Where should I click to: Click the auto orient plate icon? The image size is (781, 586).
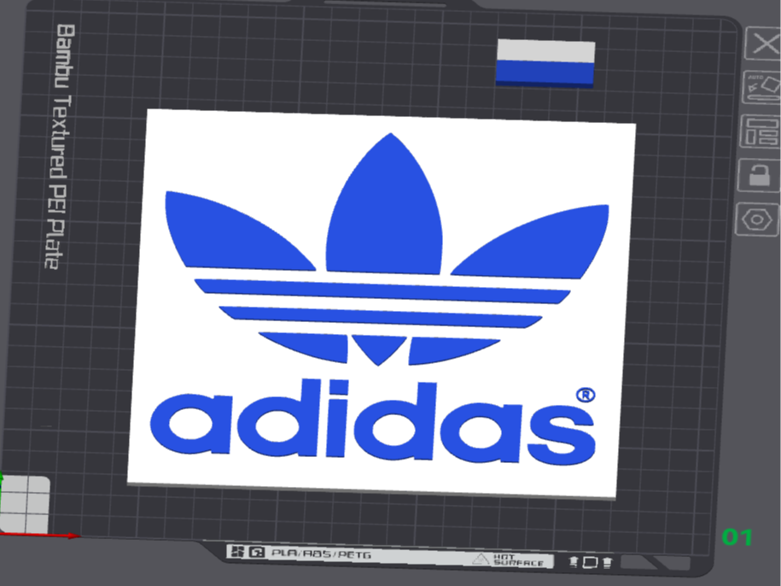click(762, 87)
